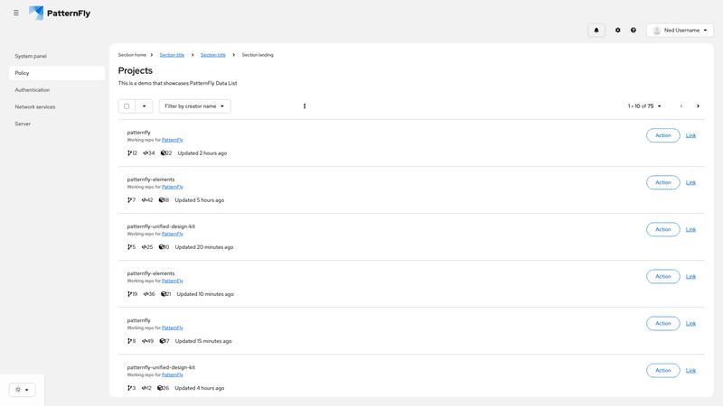Viewport: 723px width, 406px height.
Task: Click the PatternFly logo
Action: 60,13
